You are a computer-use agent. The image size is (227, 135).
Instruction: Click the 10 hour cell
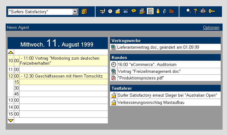[11, 61]
